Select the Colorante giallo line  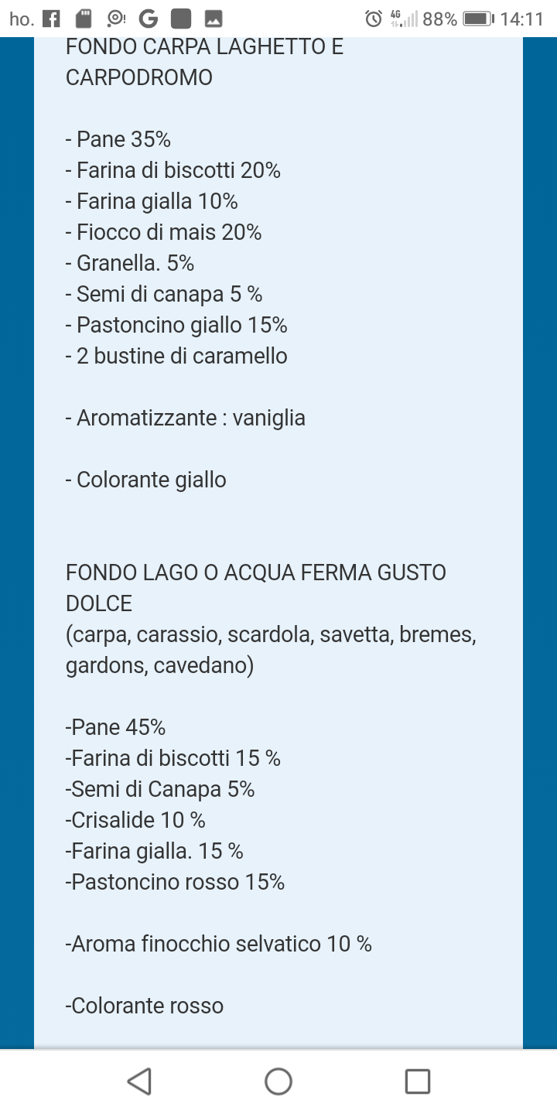click(146, 480)
